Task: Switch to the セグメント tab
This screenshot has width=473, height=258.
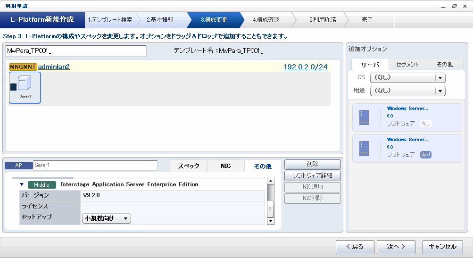Action: tap(407, 65)
